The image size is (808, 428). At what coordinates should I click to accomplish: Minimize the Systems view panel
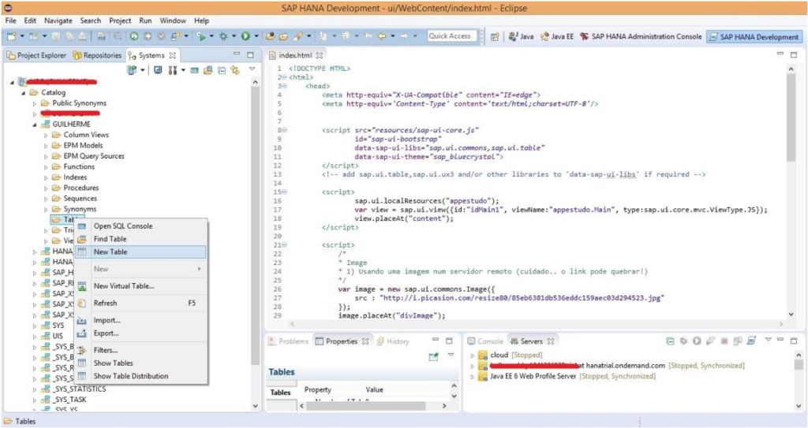pyautogui.click(x=237, y=55)
